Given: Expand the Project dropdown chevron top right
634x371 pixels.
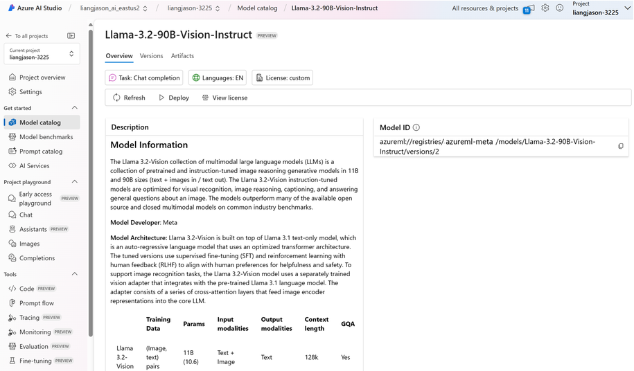Looking at the screenshot, I should tap(628, 8).
